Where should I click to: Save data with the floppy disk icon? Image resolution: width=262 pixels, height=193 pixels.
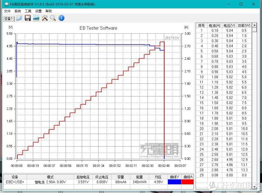(x=28, y=18)
